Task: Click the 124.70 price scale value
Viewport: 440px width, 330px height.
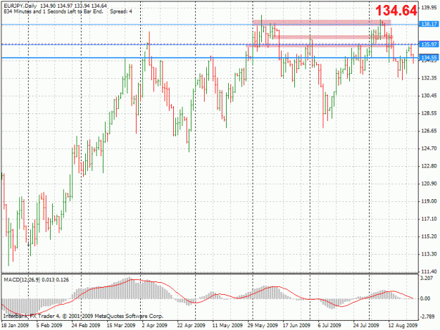Action: click(429, 148)
